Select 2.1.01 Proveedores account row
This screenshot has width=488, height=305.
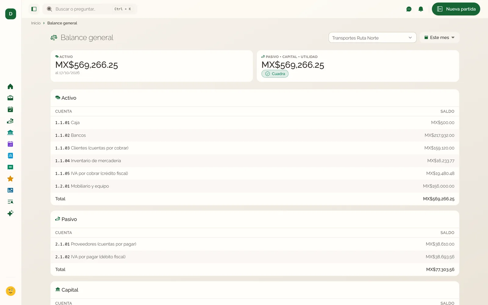(255, 244)
